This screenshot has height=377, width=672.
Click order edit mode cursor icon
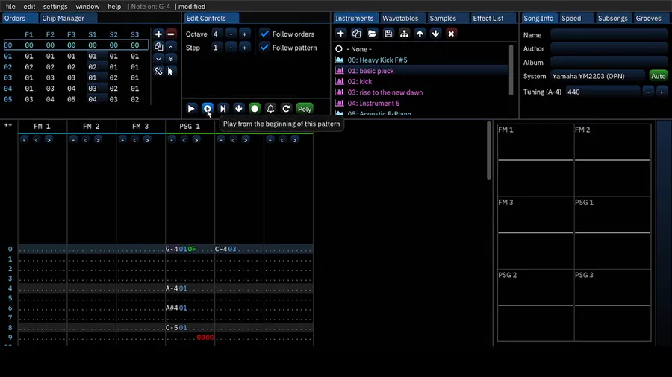(170, 71)
